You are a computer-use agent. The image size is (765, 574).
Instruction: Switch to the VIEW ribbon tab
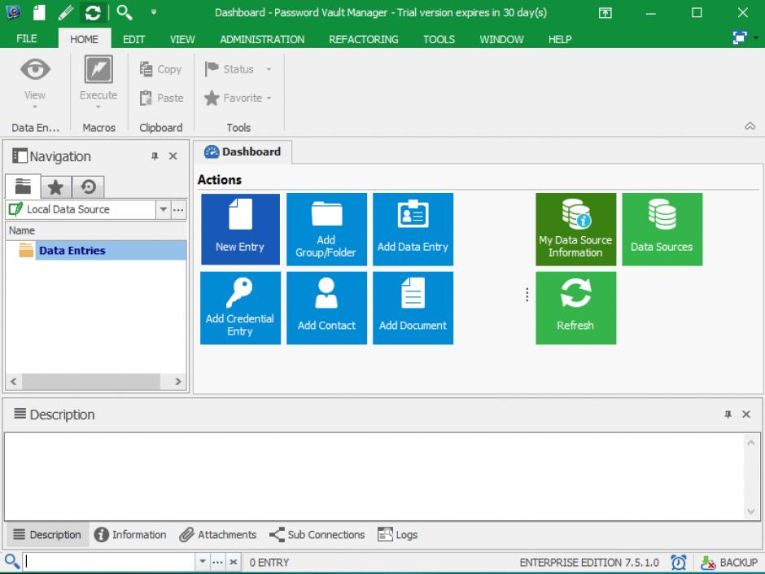click(182, 39)
